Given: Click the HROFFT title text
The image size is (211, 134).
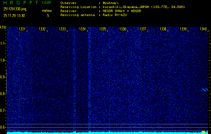Looking at the screenshot, I should (21, 3).
